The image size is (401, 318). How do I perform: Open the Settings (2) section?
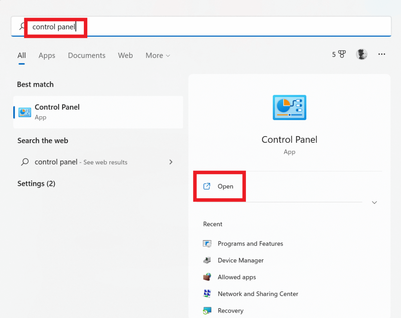tap(36, 184)
